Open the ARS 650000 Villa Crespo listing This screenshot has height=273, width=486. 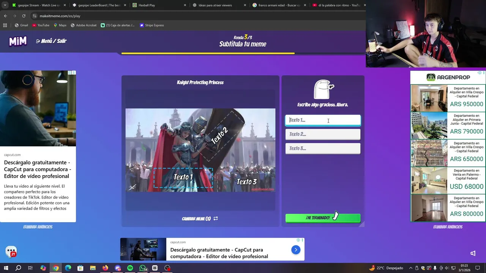448,153
